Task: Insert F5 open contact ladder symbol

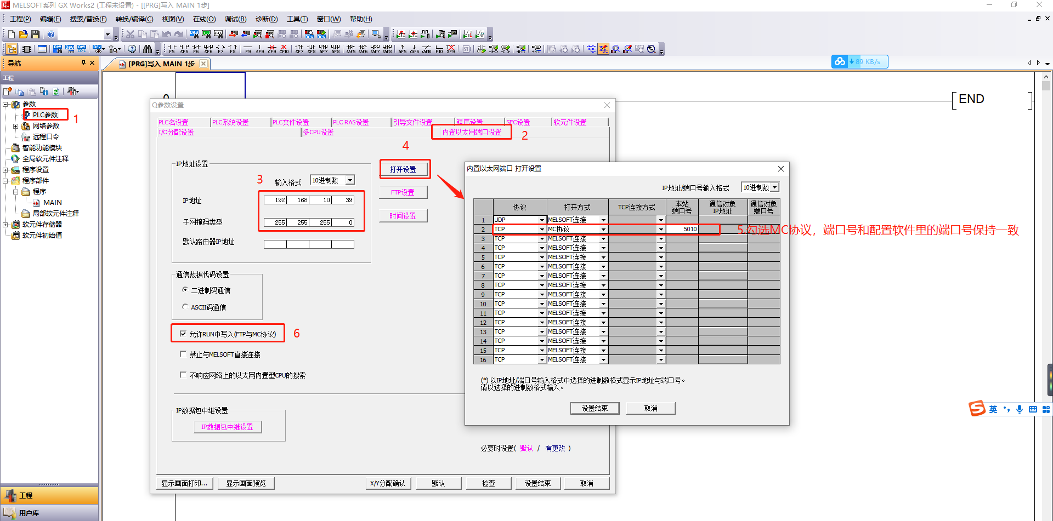Action: [172, 49]
